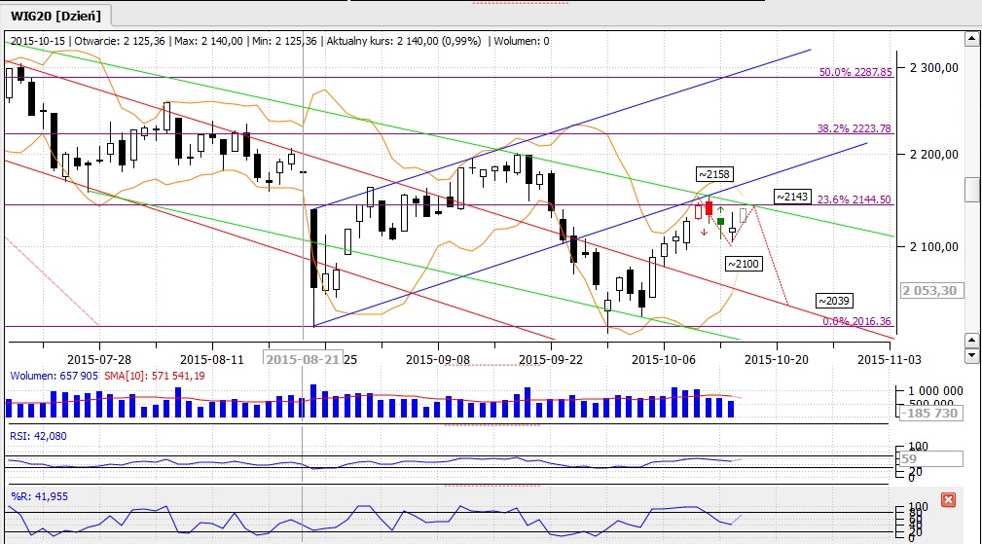Click the 2015-07-28 date label
982x544 pixels.
point(99,359)
